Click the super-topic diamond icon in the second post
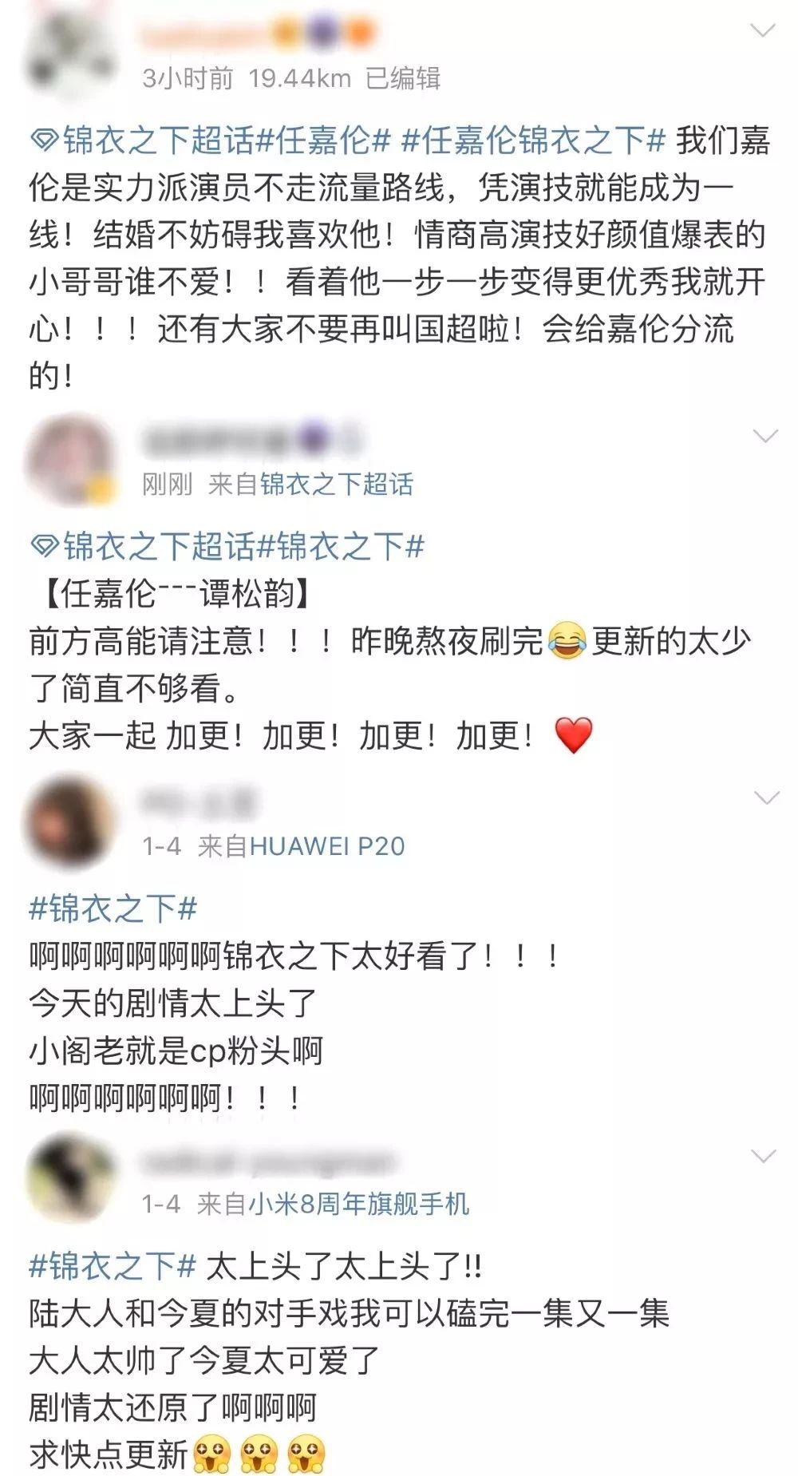Screen dimensions: 798x1476 pos(44,547)
